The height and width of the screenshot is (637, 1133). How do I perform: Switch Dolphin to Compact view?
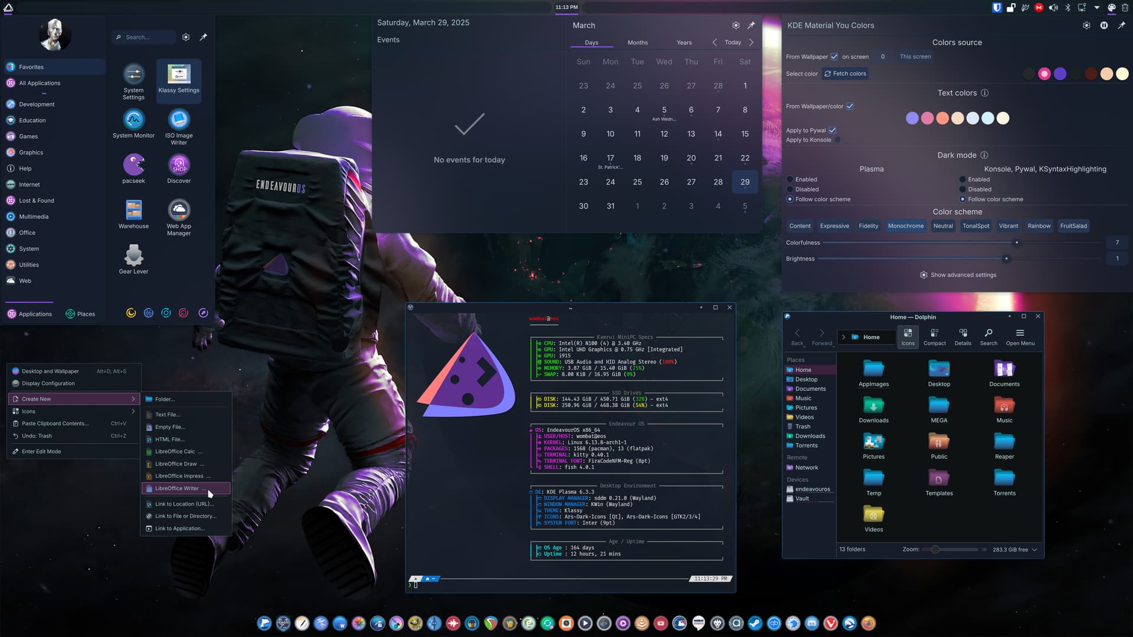click(934, 337)
